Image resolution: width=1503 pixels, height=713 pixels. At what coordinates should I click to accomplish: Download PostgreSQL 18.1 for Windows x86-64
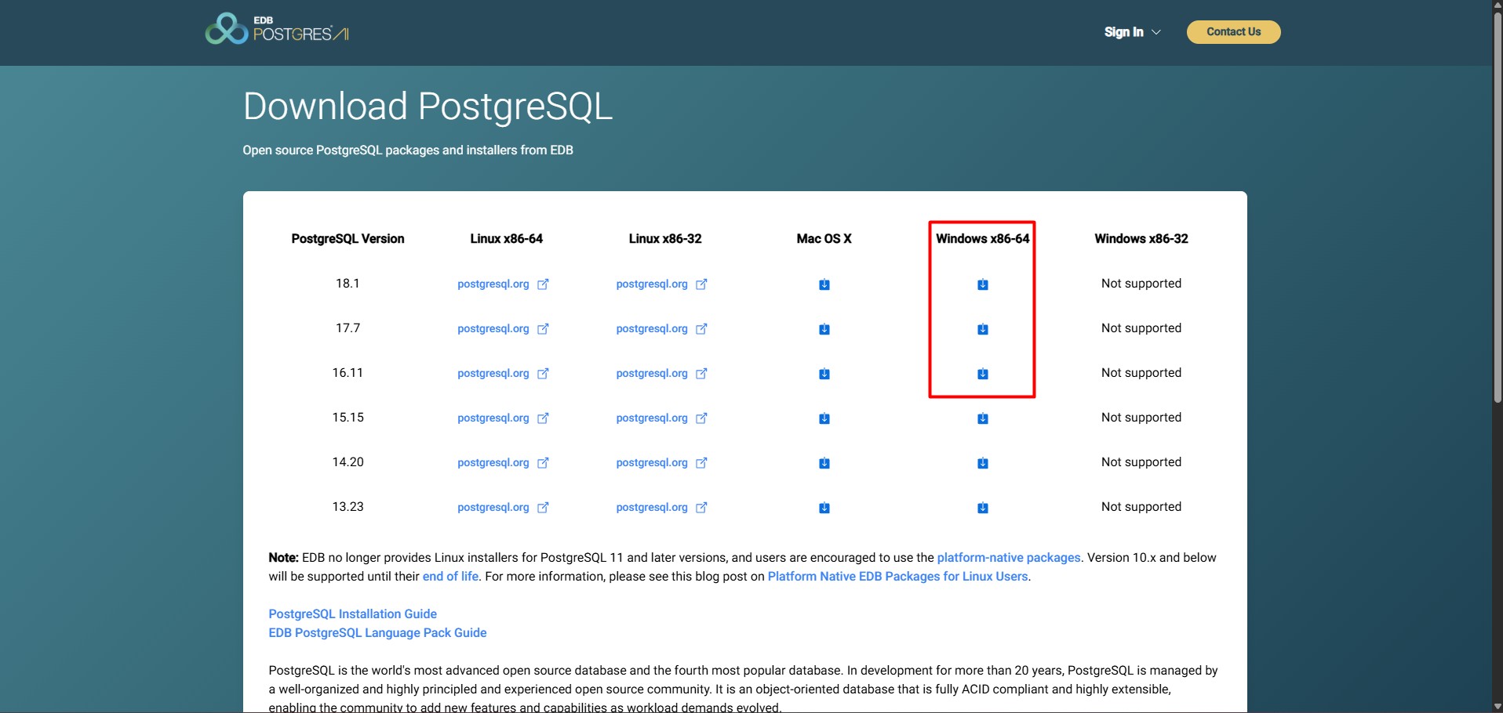coord(983,284)
